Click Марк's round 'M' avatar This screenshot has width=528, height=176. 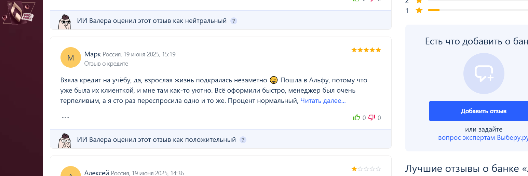71,57
